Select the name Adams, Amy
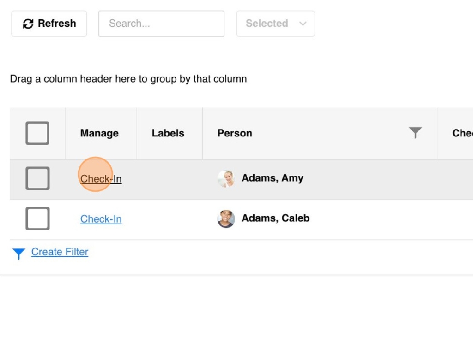Viewport: 473px width, 354px height. 272,178
